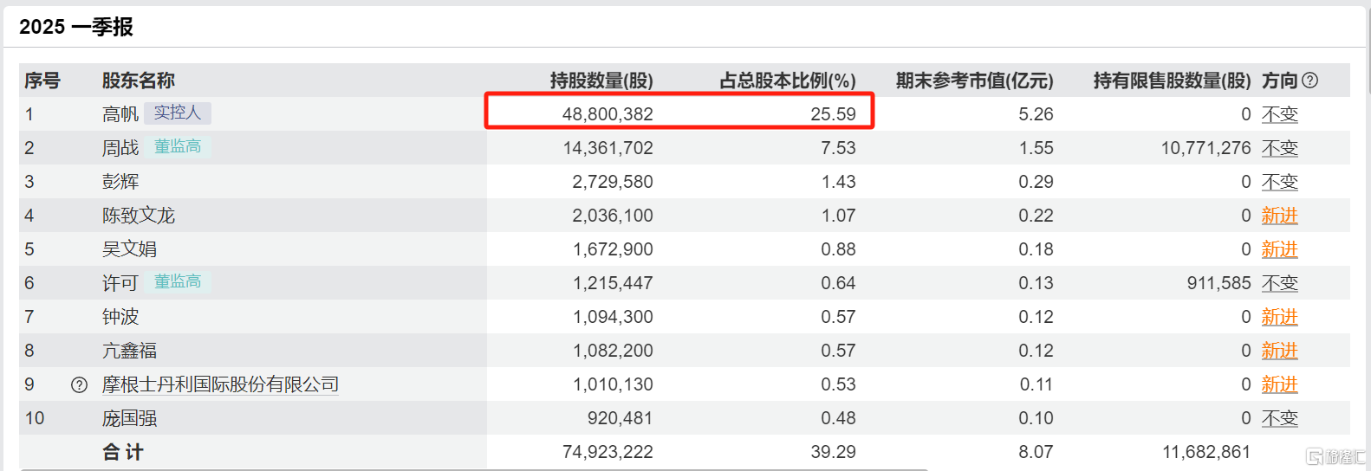Screen dimensions: 1371x471
Task: Click the 持有限售股数量(股) column header
Action: tap(1173, 81)
